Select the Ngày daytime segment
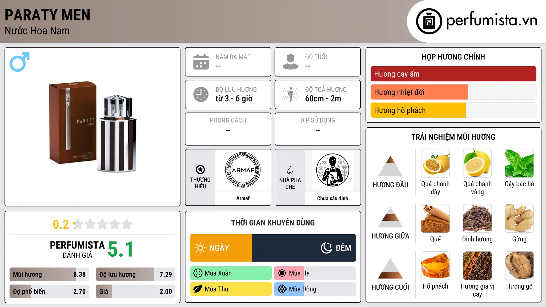 [x=221, y=248]
